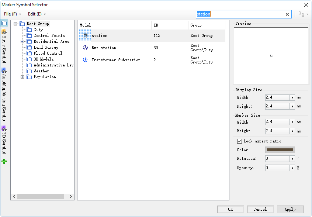Collapse the Root Group tree node
The height and width of the screenshot is (217, 312).
pos(15,24)
